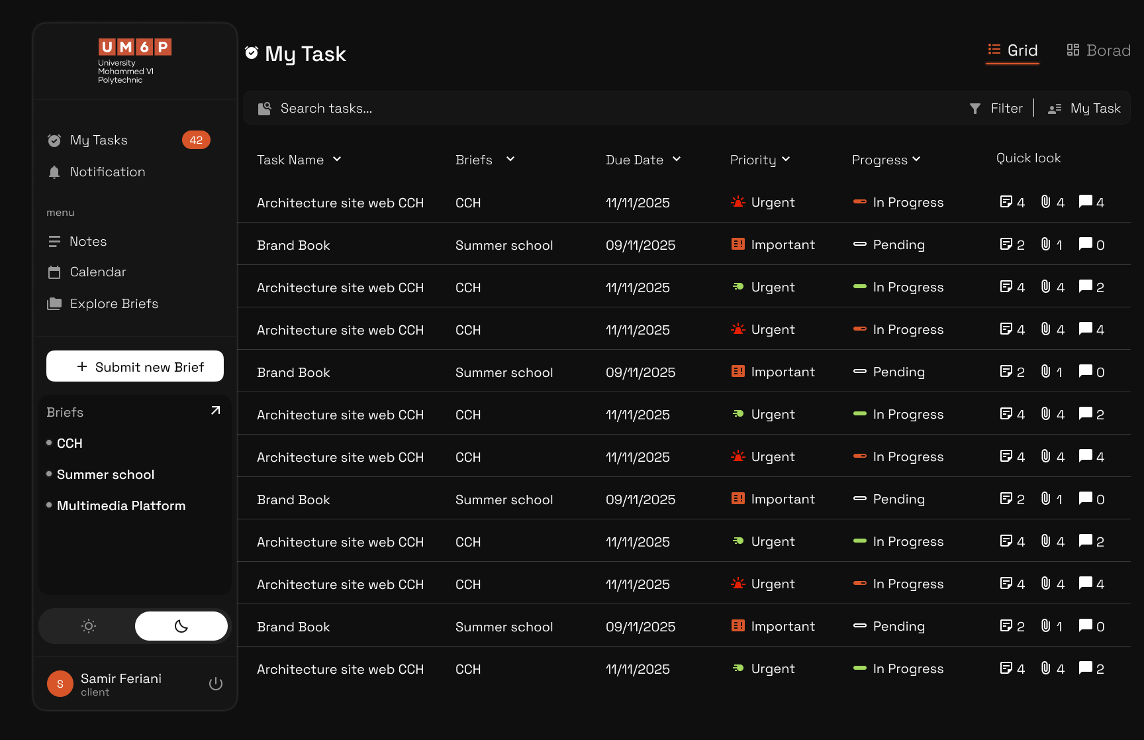Click Submit new Brief button
The image size is (1144, 740).
coord(135,366)
